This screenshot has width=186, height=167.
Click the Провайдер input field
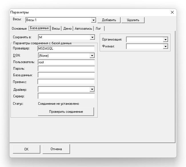[x=66, y=49]
